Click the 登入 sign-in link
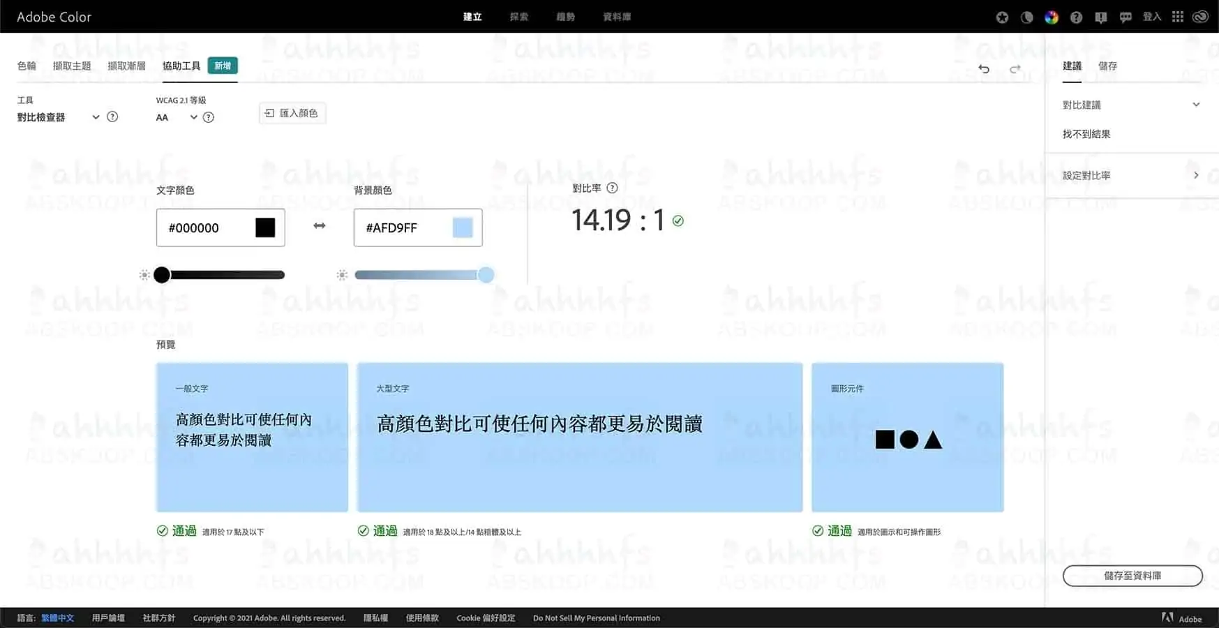Image resolution: width=1219 pixels, height=628 pixels. click(1152, 16)
